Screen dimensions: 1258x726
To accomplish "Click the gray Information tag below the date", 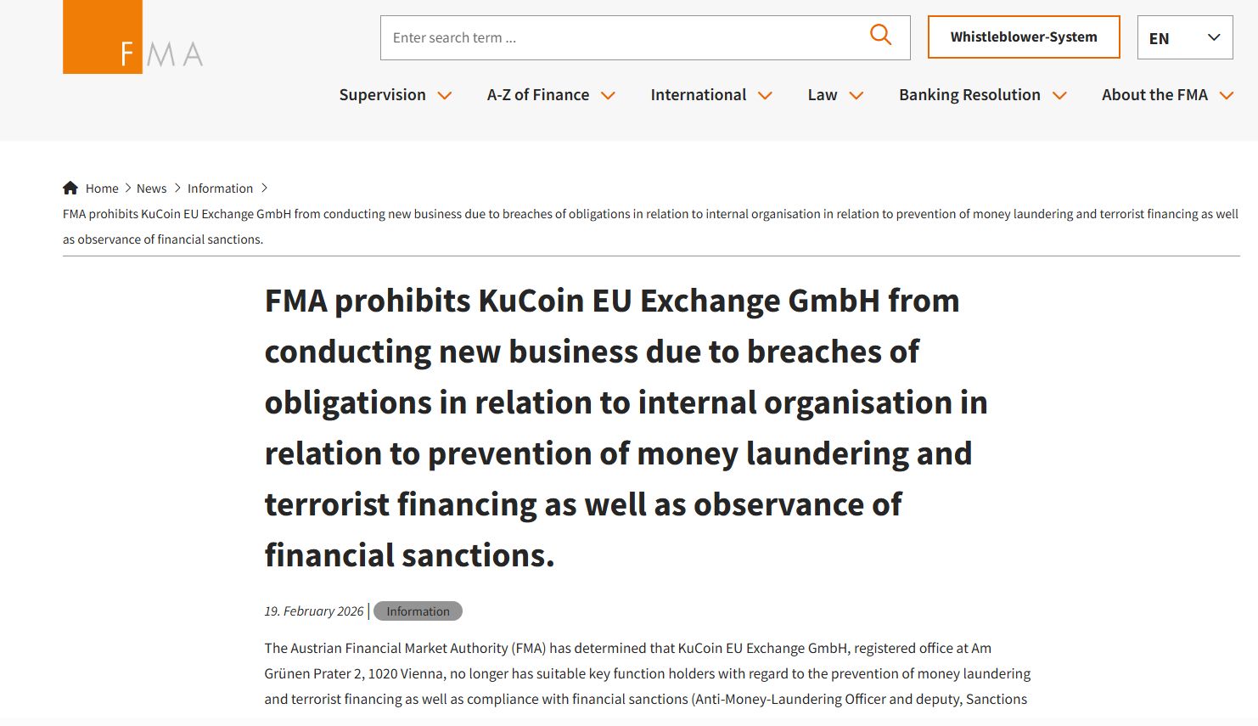I will (x=418, y=611).
